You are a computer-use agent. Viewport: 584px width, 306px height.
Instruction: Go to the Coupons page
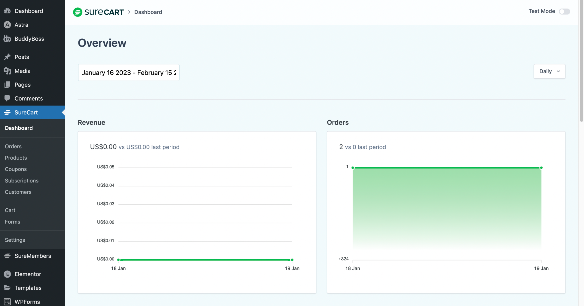[x=16, y=169]
